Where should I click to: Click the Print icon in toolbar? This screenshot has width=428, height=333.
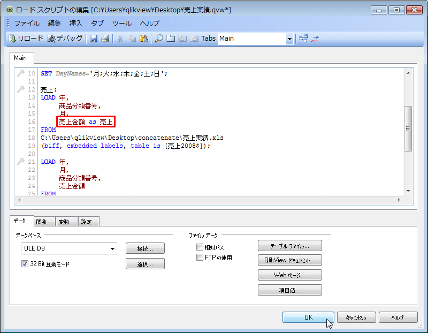[x=105, y=39]
